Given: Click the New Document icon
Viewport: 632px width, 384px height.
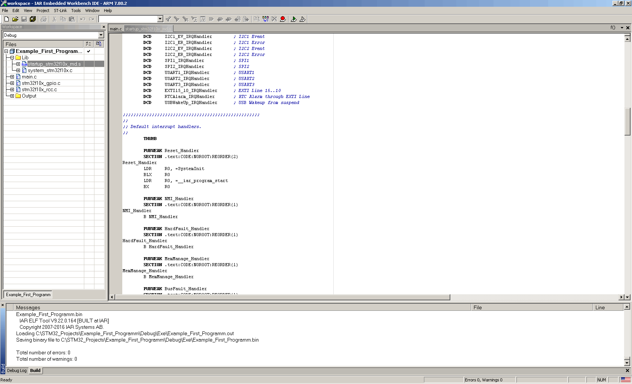Looking at the screenshot, I should tap(6, 19).
